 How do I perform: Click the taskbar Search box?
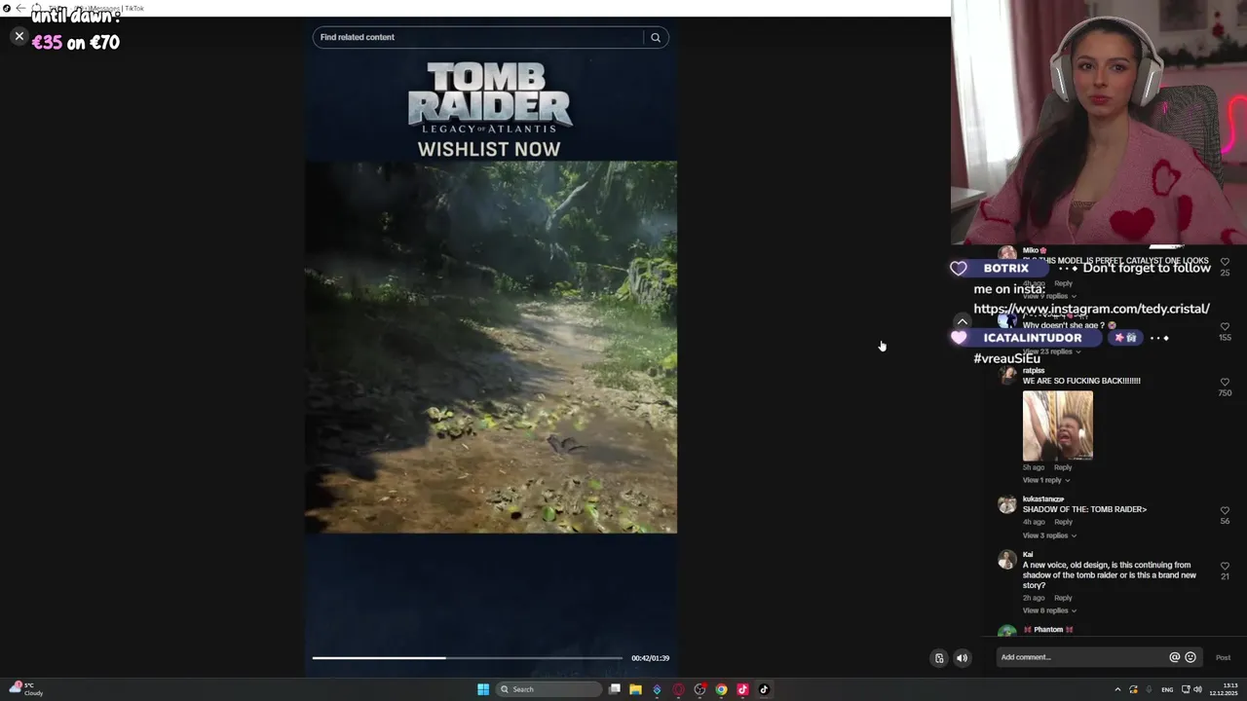pos(548,689)
